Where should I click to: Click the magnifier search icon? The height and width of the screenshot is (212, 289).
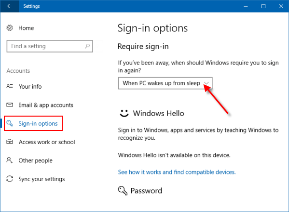(x=87, y=46)
